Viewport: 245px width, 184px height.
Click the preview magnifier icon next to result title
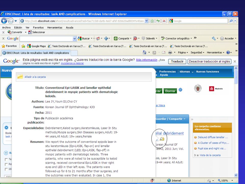point(162,139)
